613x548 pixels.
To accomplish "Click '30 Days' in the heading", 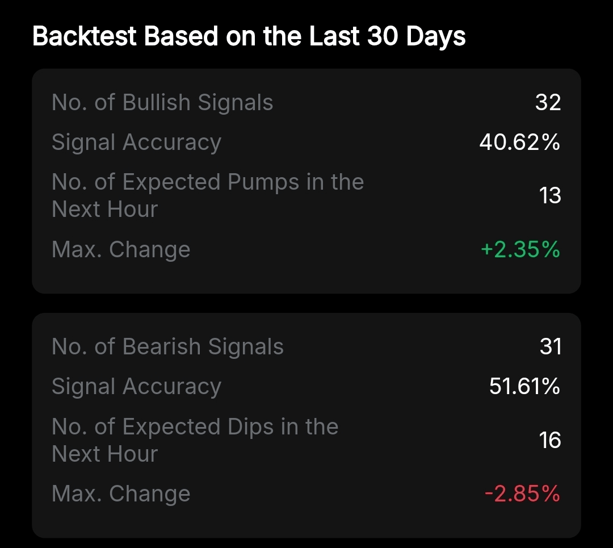I will tap(416, 36).
